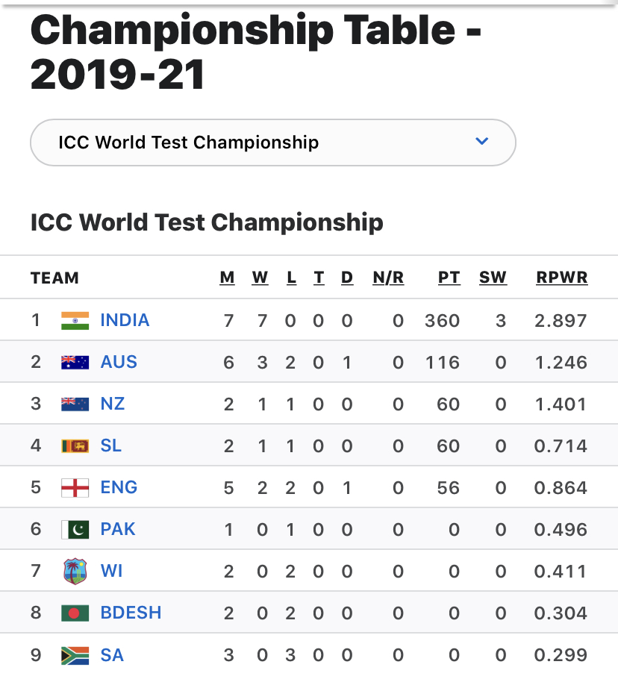Screen dimensions: 618x688
Task: Click the Pakistan flag icon
Action: pyautogui.click(x=75, y=530)
